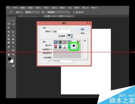This screenshot has width=135, height=104.
Task: Open the 类型(Y) menu
Action: [46, 8]
